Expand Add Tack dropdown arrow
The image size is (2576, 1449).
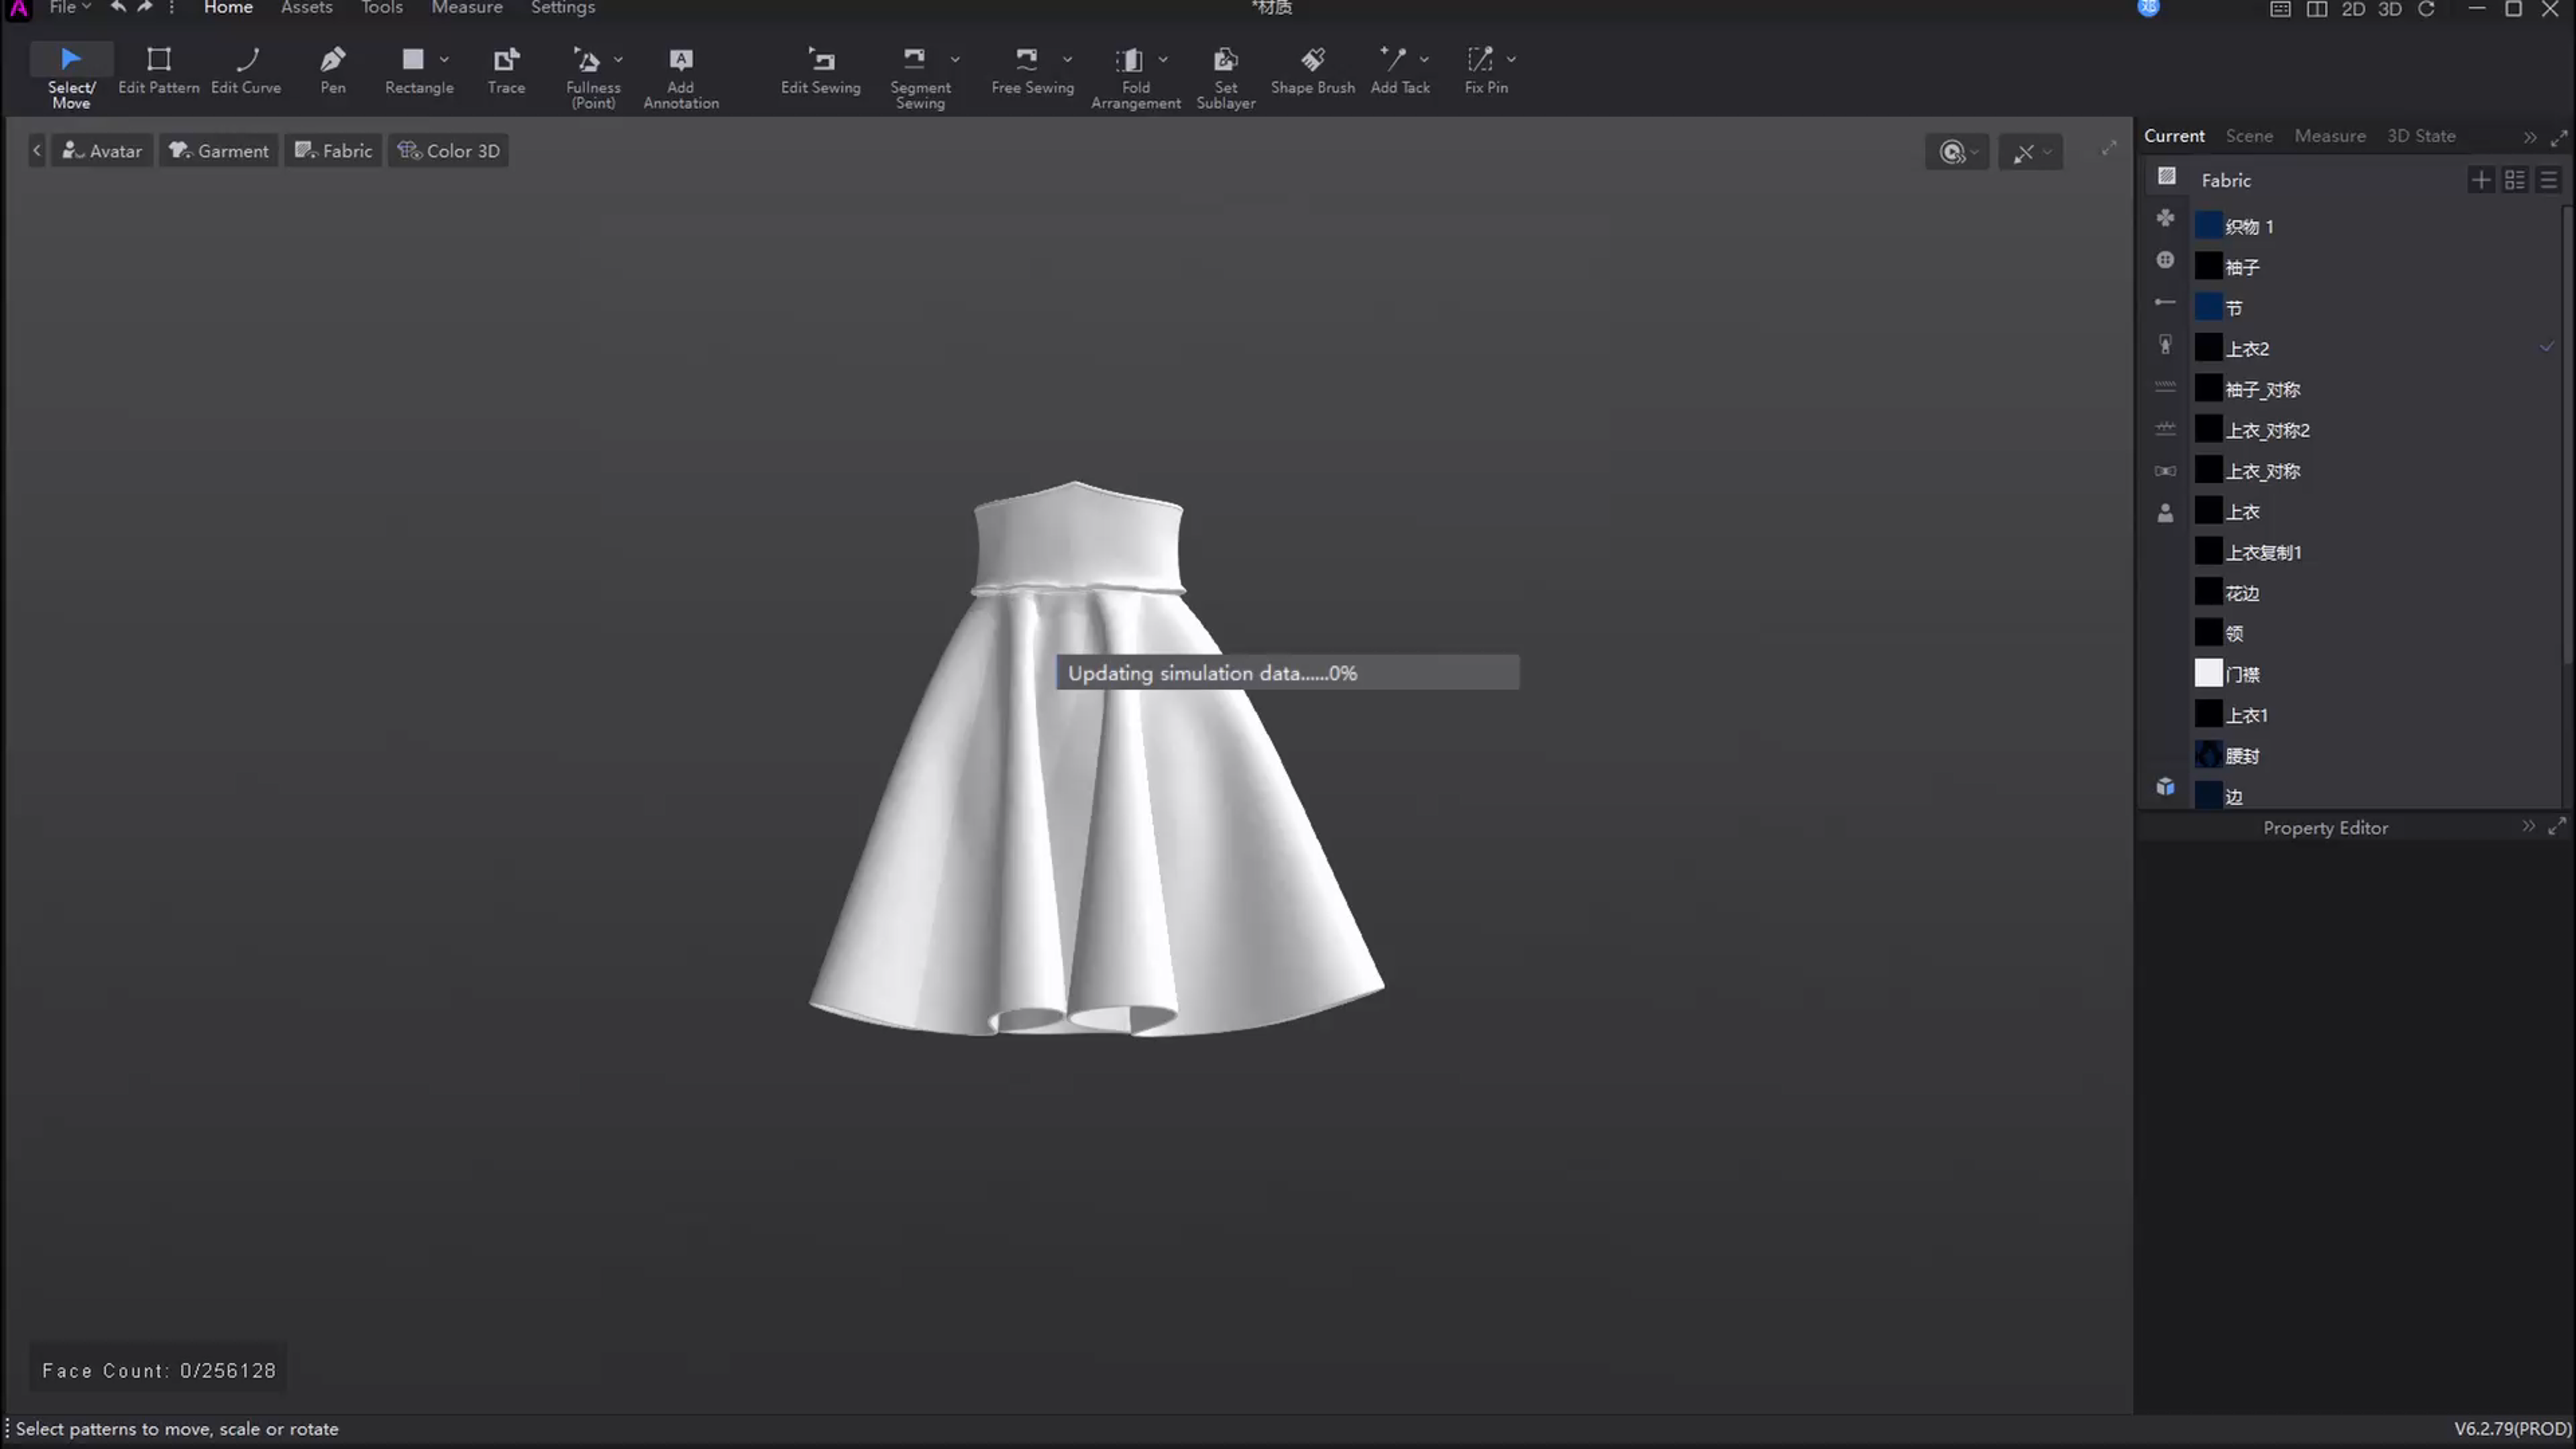(x=1424, y=59)
